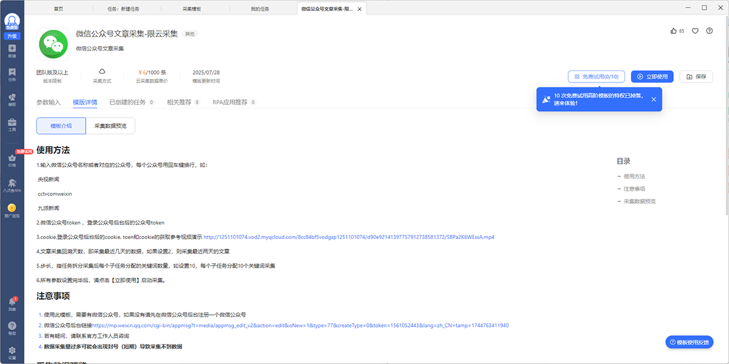Click the 目录 contents heading
The image size is (729, 364).
tap(623, 161)
